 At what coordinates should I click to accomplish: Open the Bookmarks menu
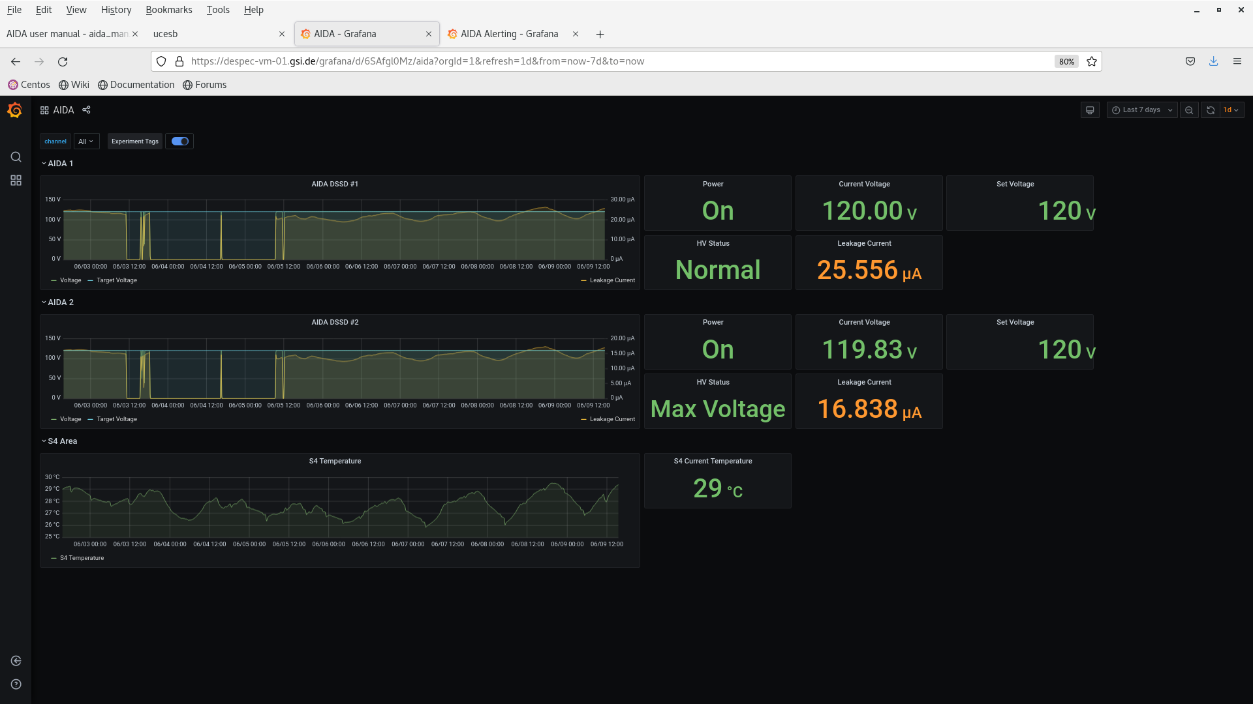point(168,10)
